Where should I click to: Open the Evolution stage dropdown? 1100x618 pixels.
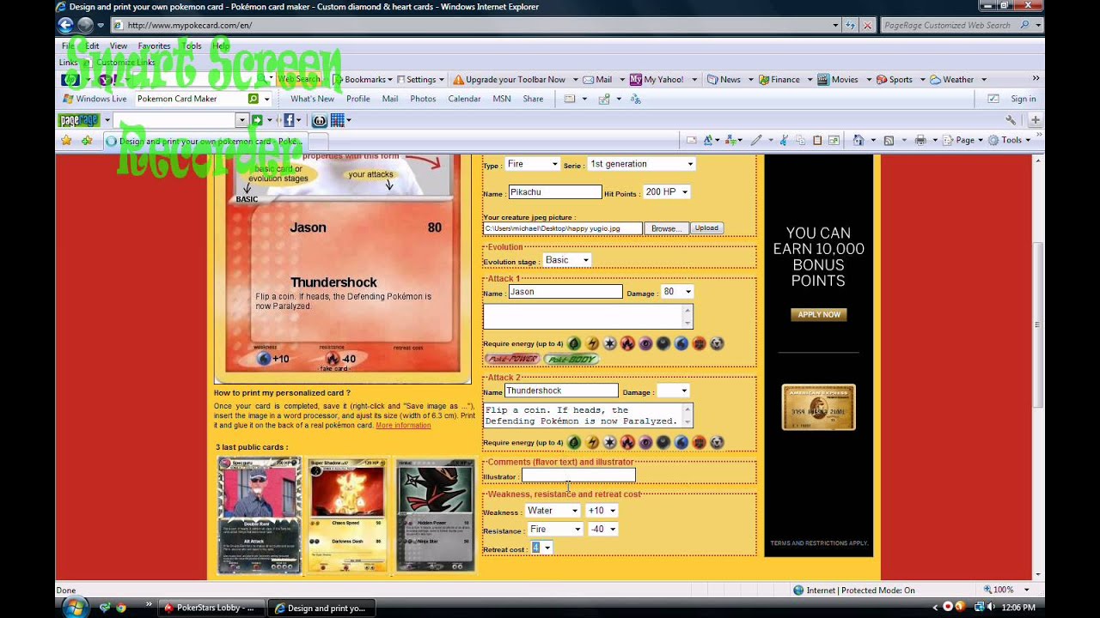coord(567,260)
